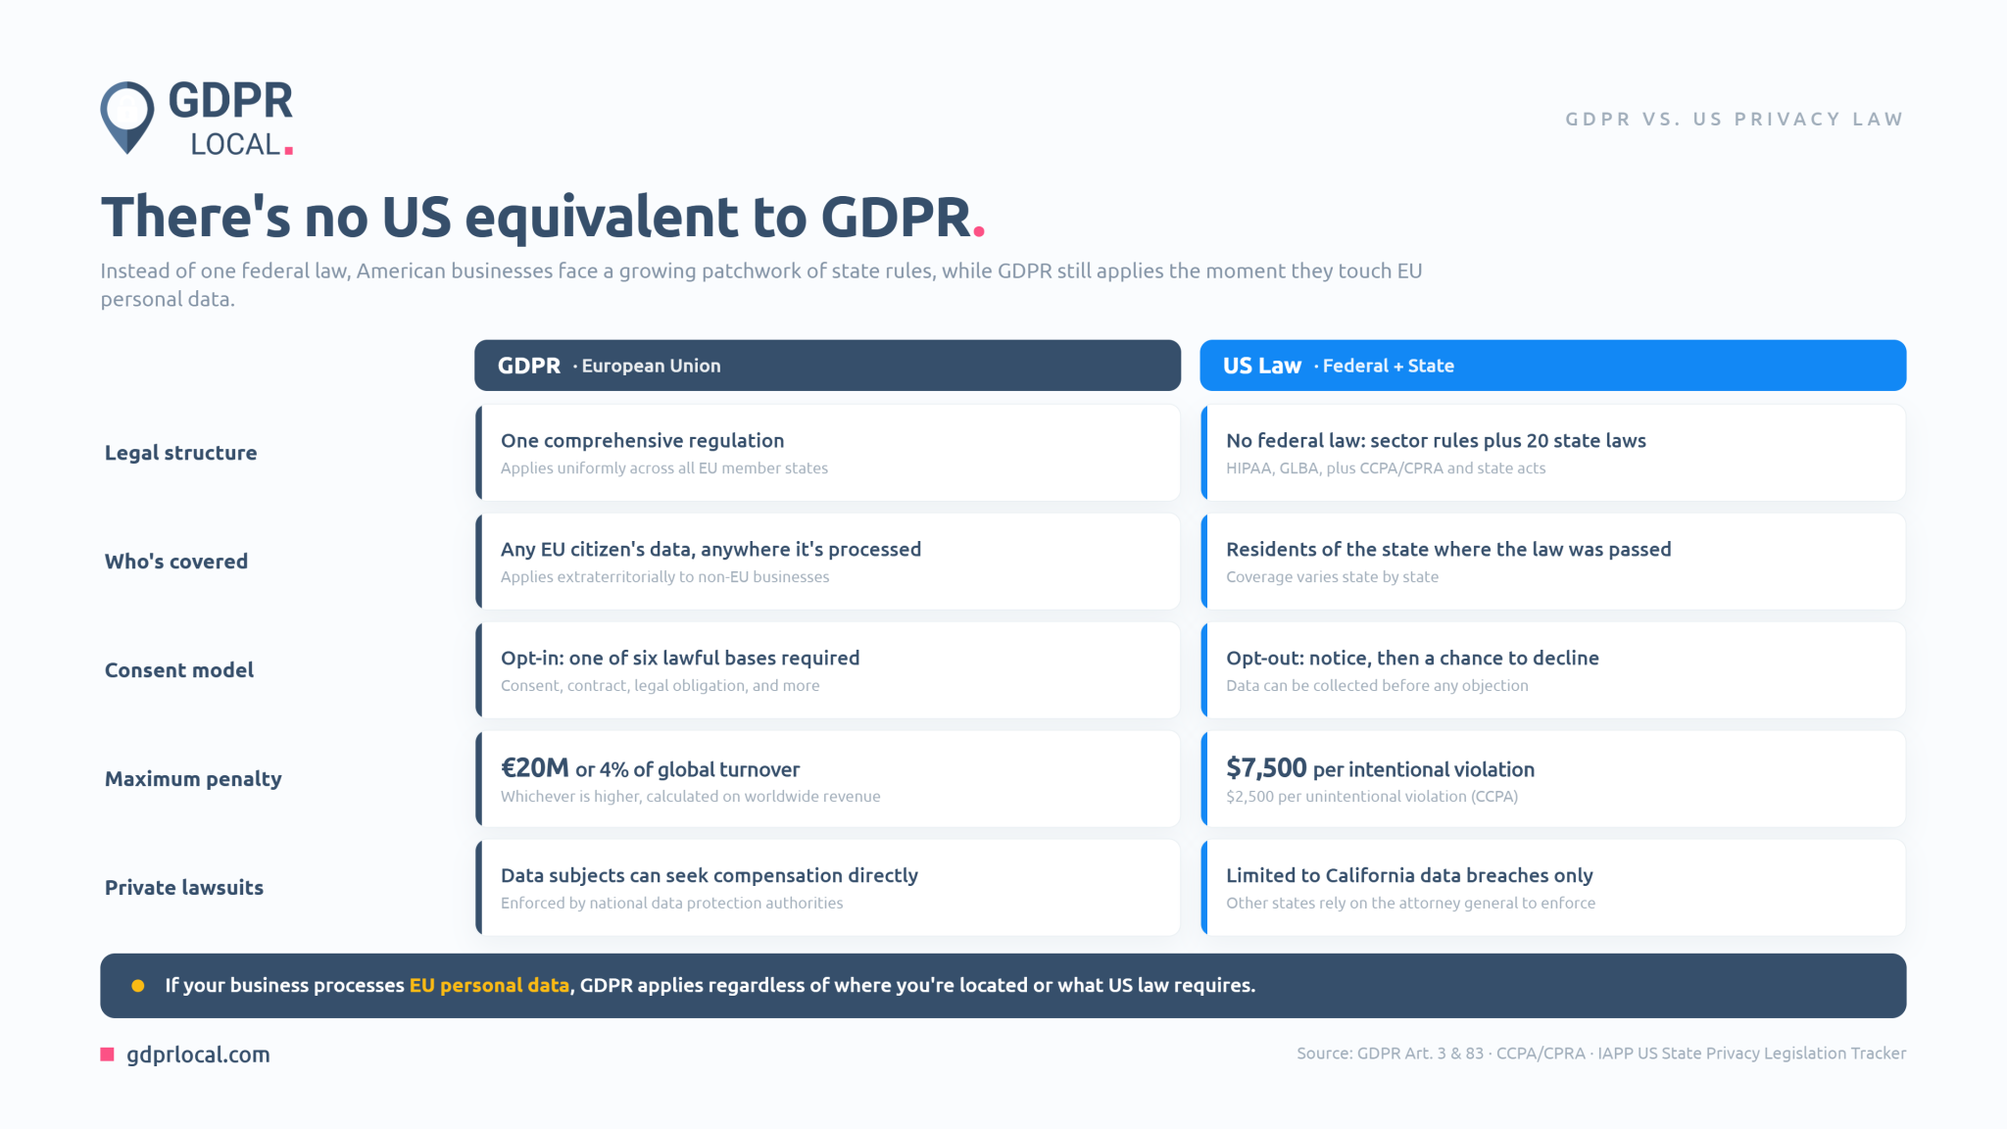The image size is (2007, 1129).
Task: Click Limited to California data breaches only
Action: point(1409,876)
